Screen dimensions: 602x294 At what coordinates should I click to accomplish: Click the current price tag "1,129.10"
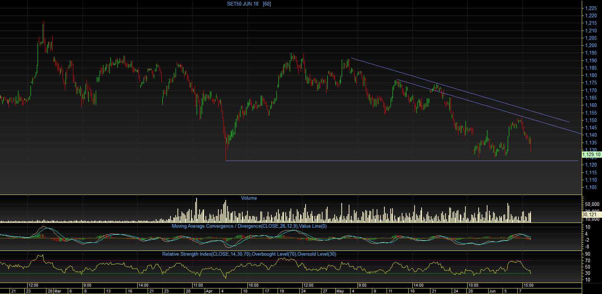pyautogui.click(x=591, y=155)
